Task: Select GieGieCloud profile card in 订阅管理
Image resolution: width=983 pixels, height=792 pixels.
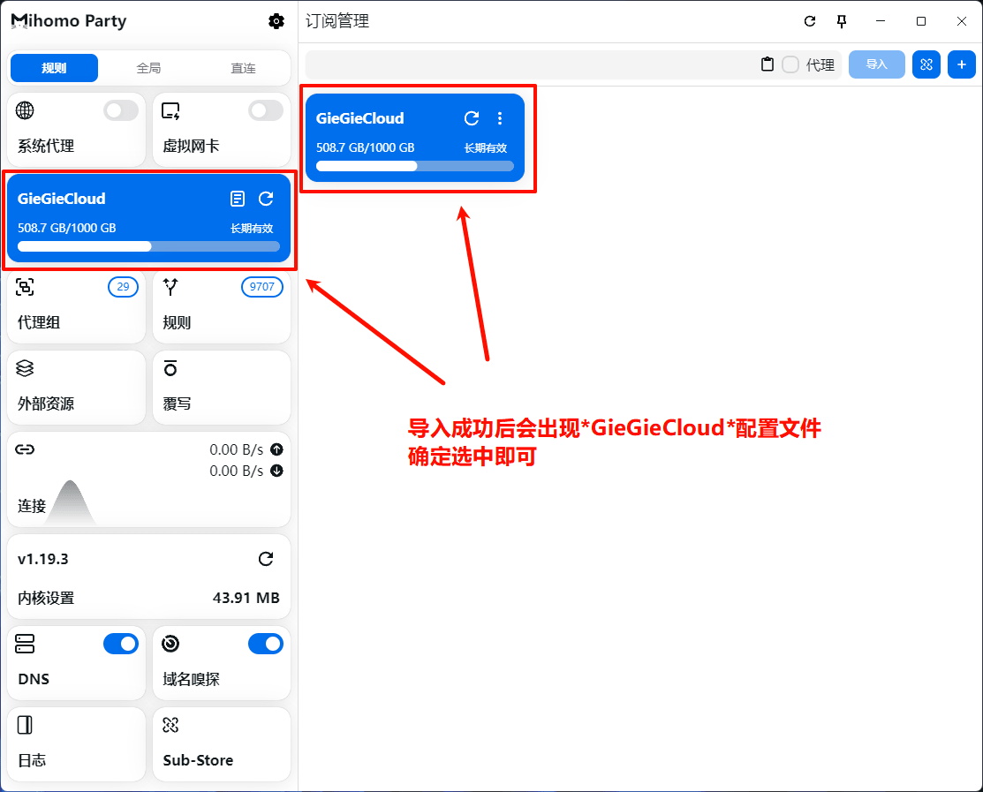Action: (415, 138)
